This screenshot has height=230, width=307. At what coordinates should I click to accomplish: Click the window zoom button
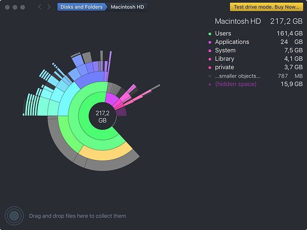point(23,7)
